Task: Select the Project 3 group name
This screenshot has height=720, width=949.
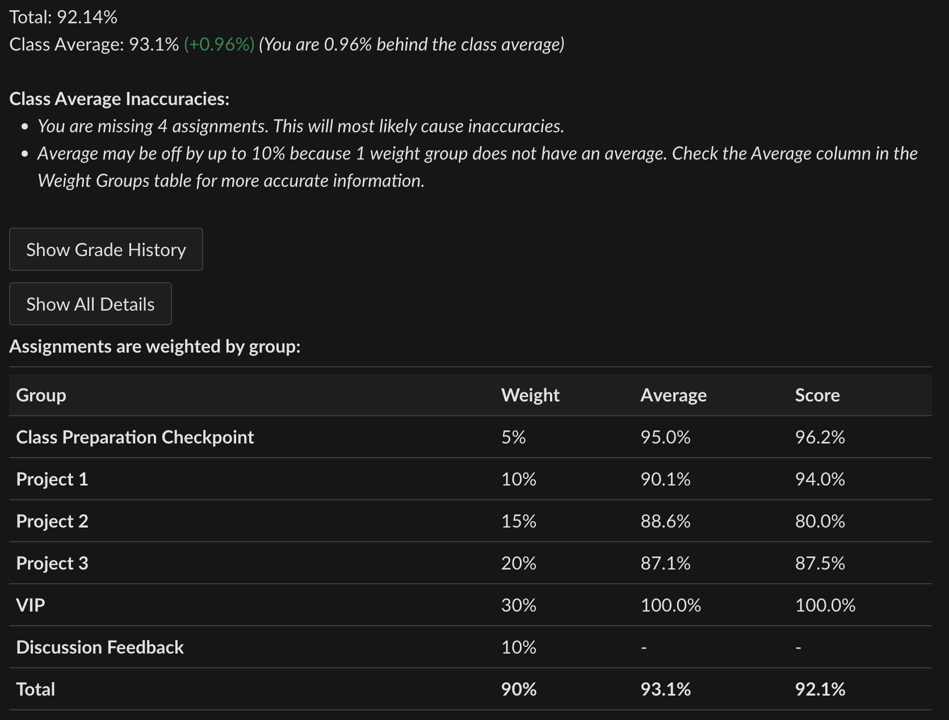Action: [x=52, y=563]
